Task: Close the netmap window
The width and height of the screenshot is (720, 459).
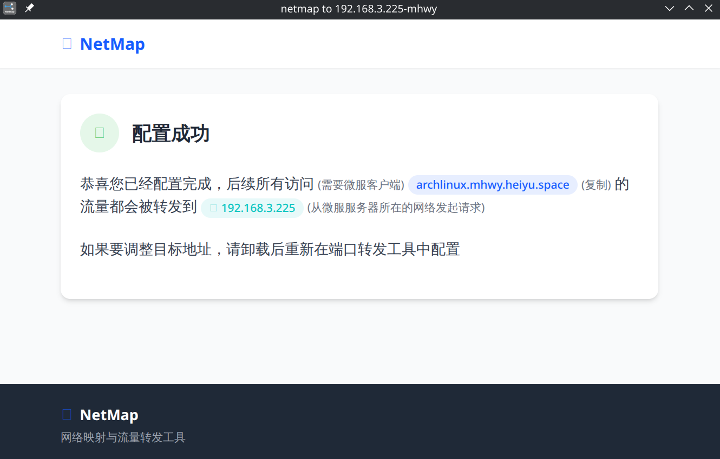Action: 708,8
